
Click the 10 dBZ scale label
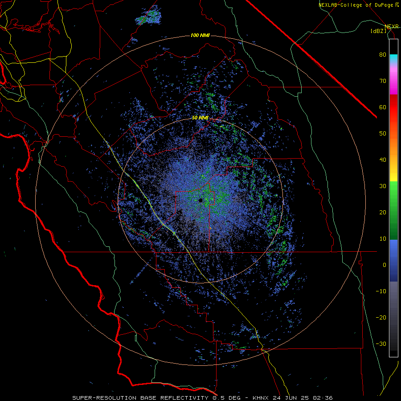383,239
